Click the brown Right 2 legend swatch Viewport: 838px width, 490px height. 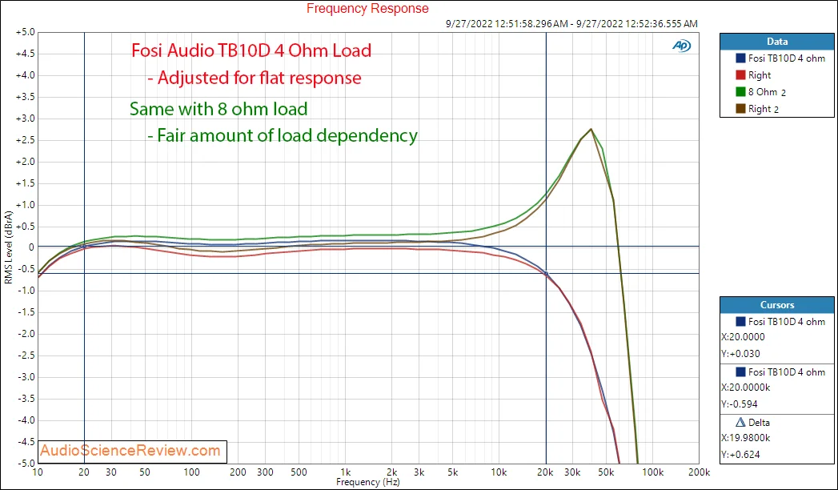(x=740, y=109)
